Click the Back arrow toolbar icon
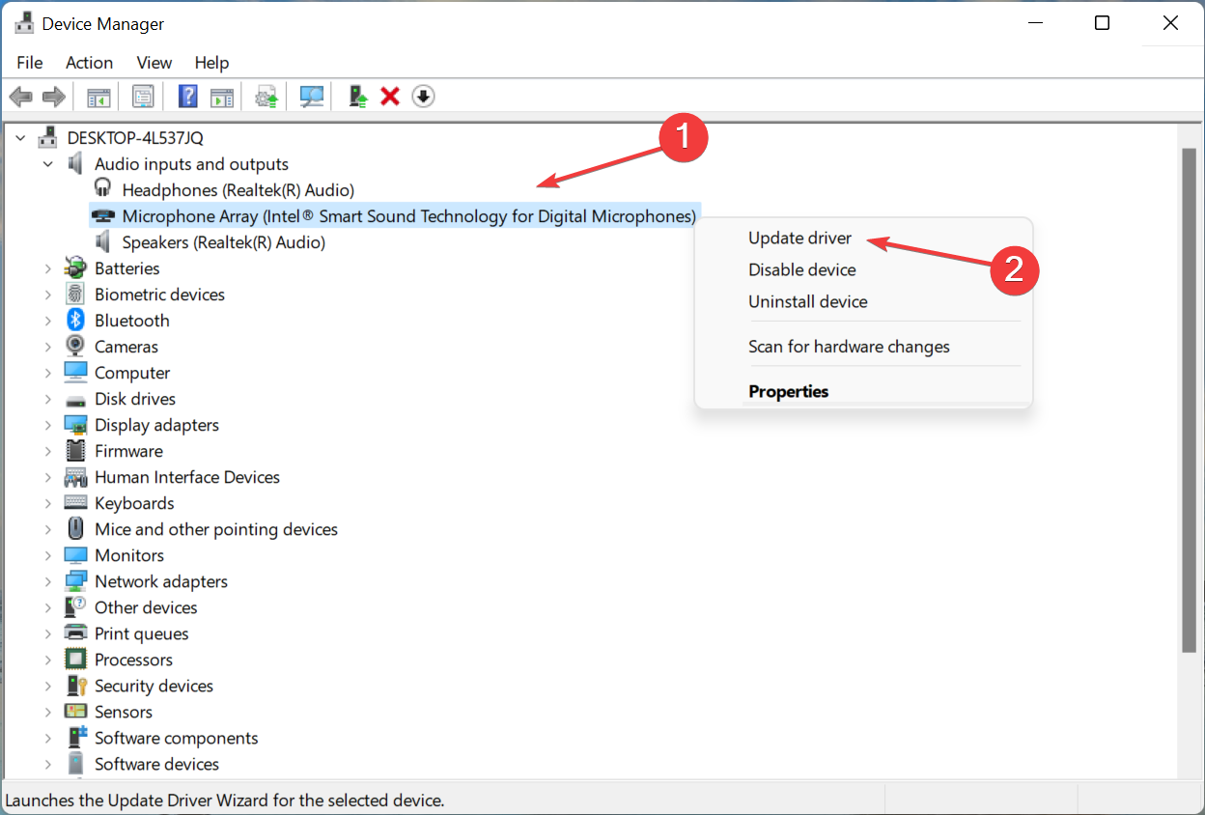This screenshot has height=815, width=1205. (21, 97)
